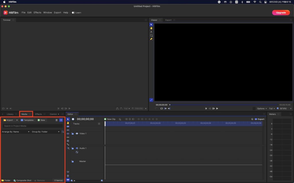Screen dimensions: 294x183
Task: Toggle the Learn switch on
Action: (73, 13)
